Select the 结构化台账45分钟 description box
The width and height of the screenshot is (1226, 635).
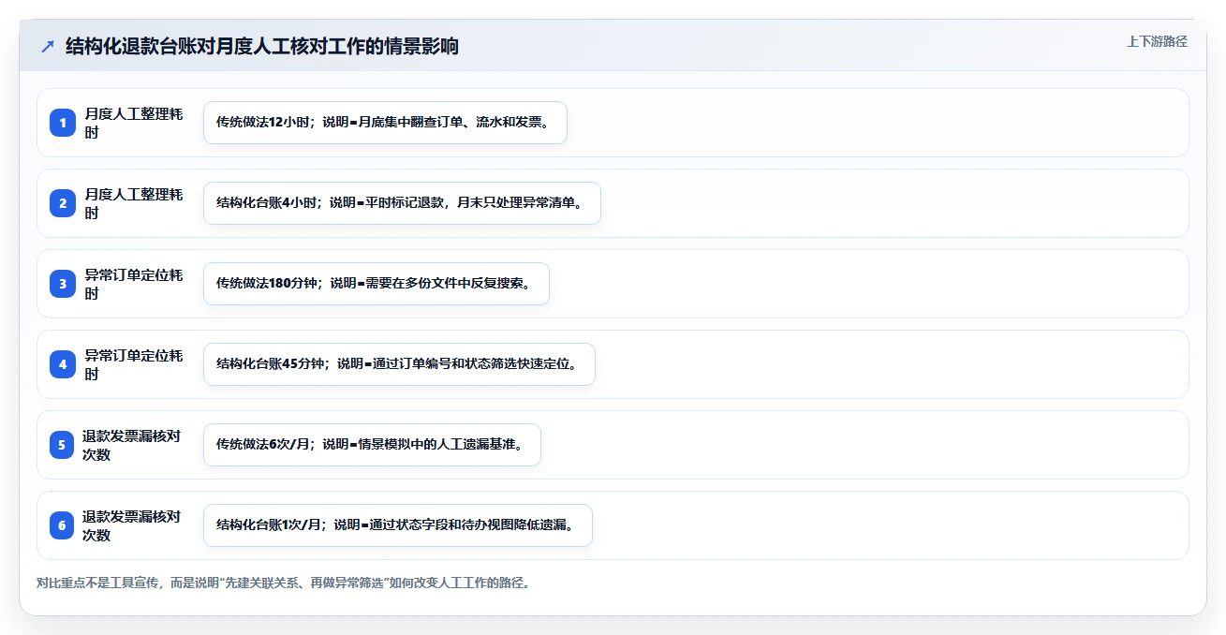399,364
